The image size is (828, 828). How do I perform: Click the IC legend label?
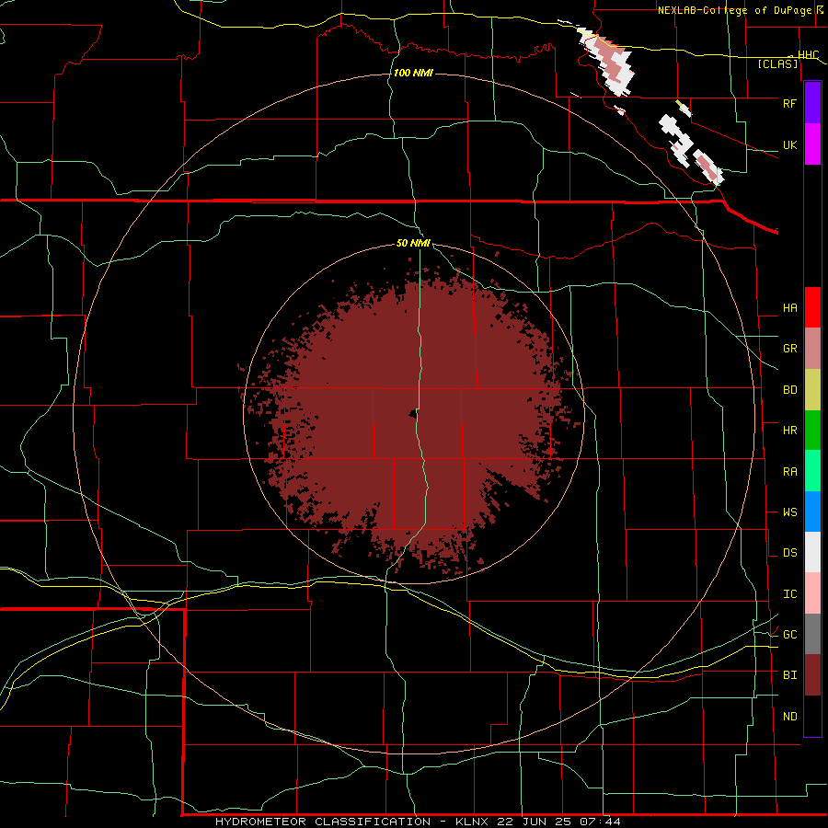(789, 594)
